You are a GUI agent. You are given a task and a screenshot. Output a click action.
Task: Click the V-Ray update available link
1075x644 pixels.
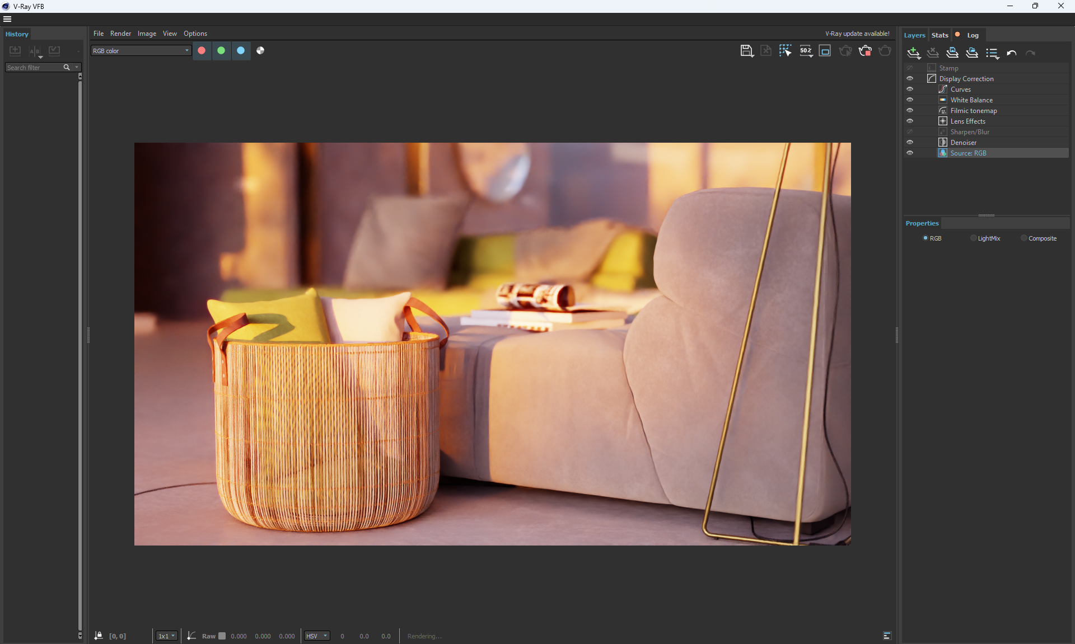coord(857,34)
